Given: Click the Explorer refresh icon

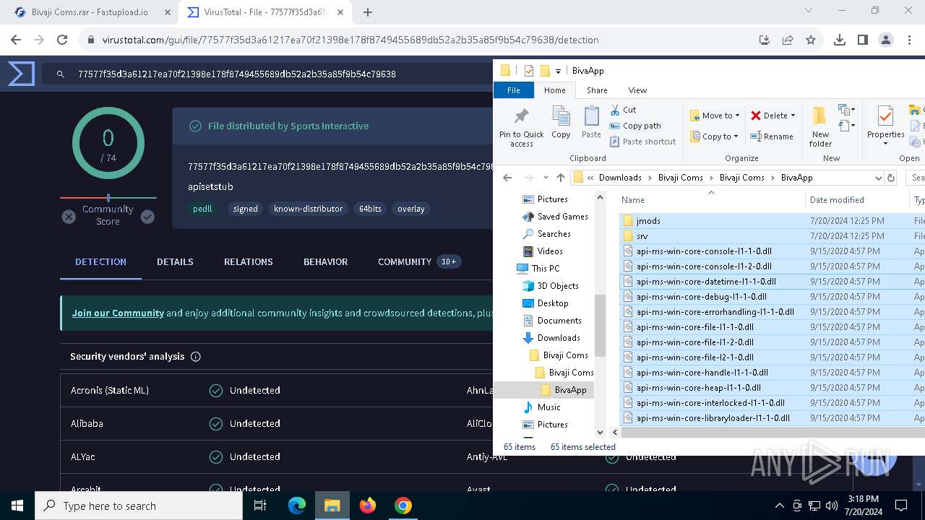Looking at the screenshot, I should point(891,178).
